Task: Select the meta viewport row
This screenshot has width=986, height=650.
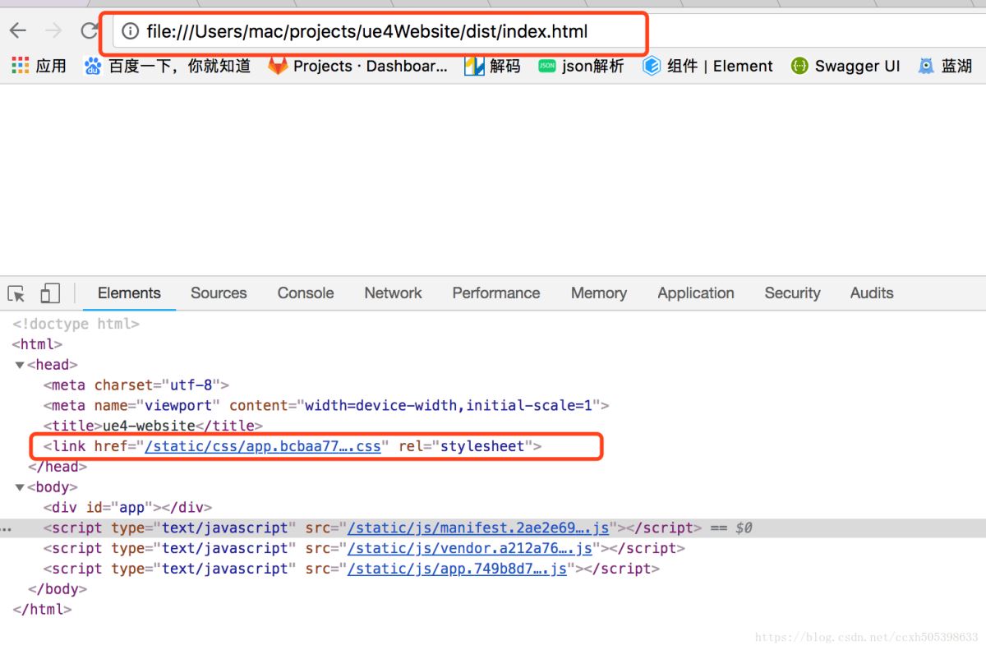Action: pyautogui.click(x=326, y=405)
